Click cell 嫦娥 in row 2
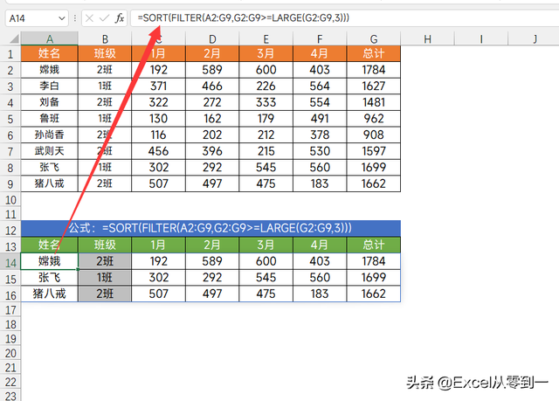Image resolution: width=559 pixels, height=401 pixels. coord(50,70)
